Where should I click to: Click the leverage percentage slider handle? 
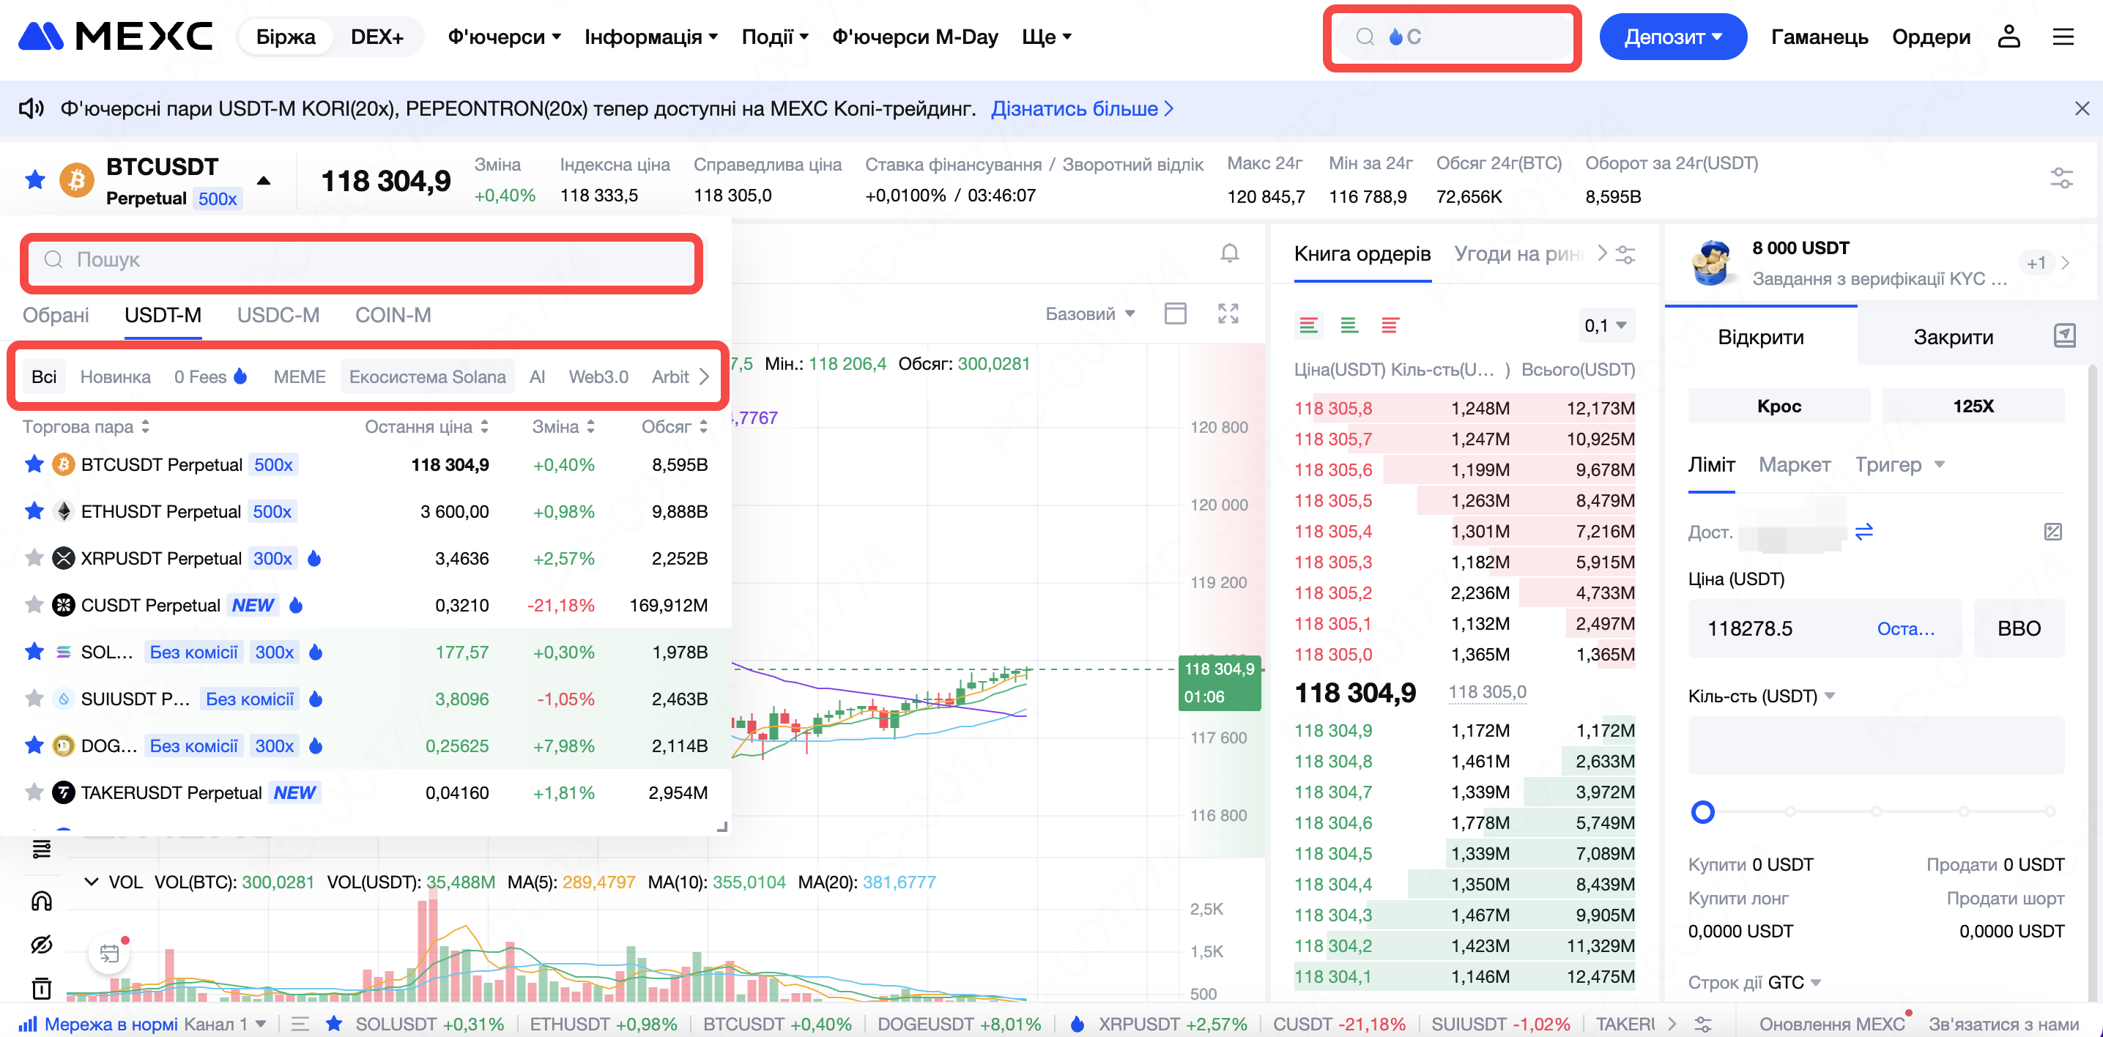tap(1702, 812)
